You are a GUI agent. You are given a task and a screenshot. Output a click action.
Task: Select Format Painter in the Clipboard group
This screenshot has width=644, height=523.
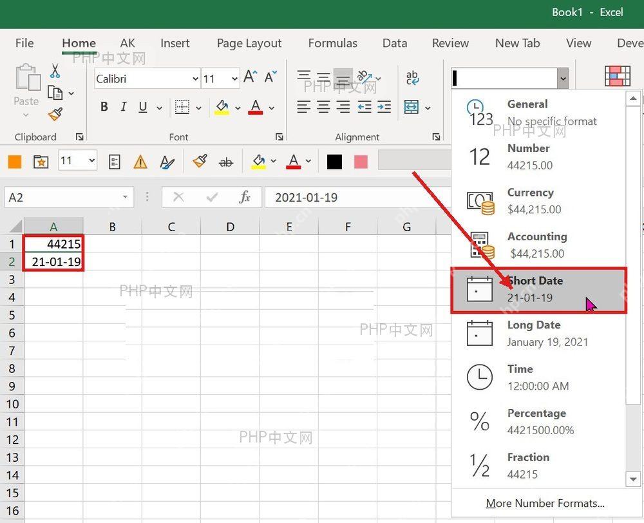point(55,114)
